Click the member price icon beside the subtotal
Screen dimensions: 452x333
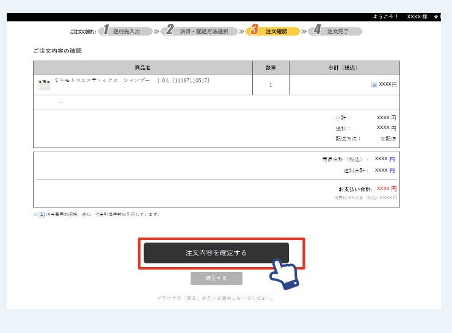tap(374, 85)
